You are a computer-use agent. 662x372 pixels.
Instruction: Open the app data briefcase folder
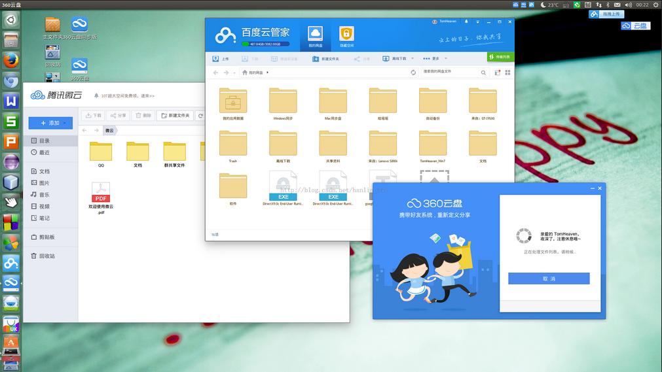tap(233, 104)
